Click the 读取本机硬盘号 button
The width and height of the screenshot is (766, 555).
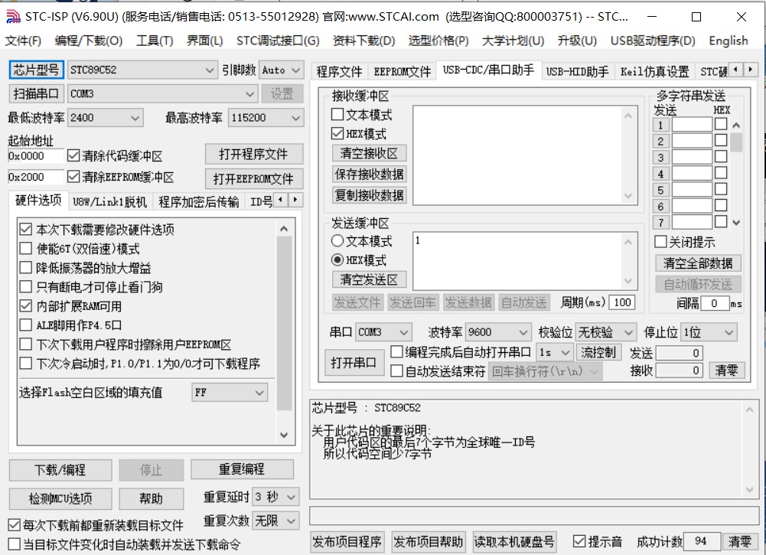[x=514, y=541]
